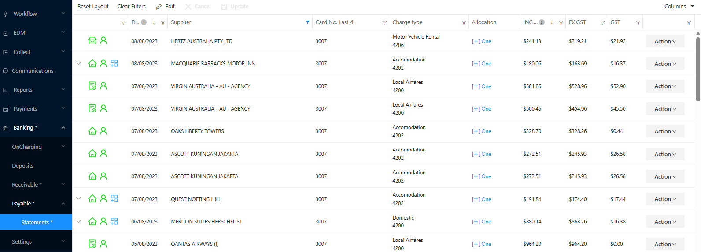Open Action dropdown for Oaks Liberty Towers
Viewport: 701px width, 252px height.
tap(665, 131)
